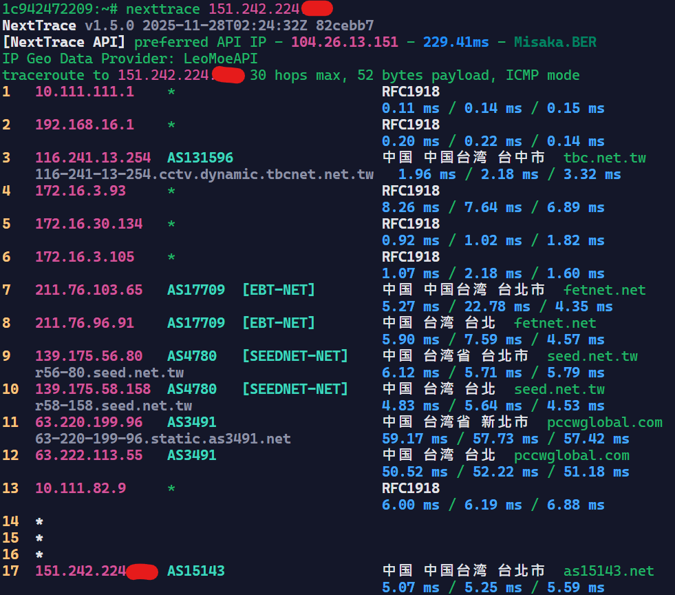This screenshot has width=675, height=595.
Task: Click the Misaka.BER node name
Action: point(555,42)
